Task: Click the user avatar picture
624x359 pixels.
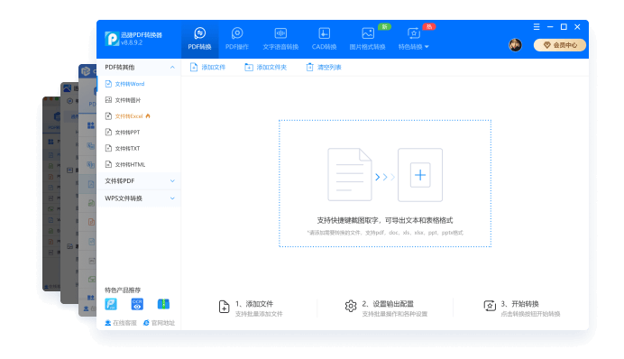Action: tap(516, 45)
